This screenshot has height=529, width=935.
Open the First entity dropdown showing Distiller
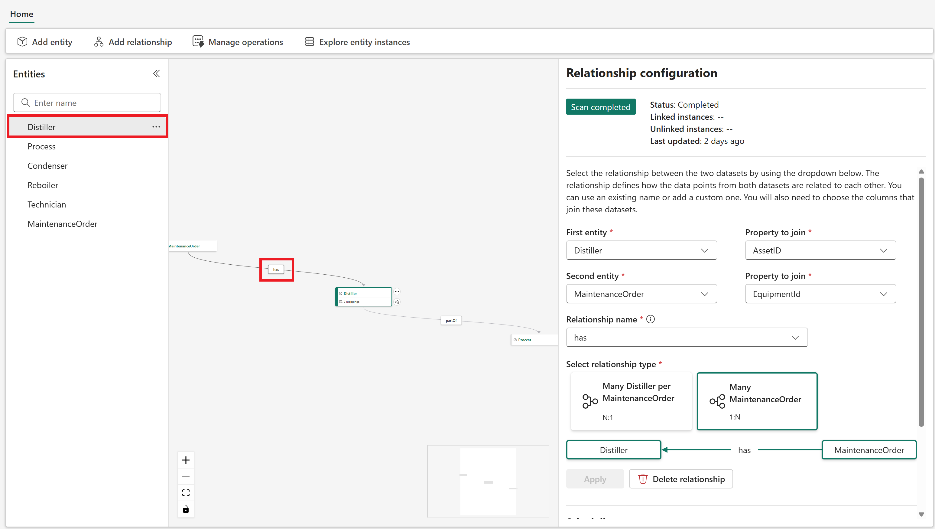[x=641, y=250]
